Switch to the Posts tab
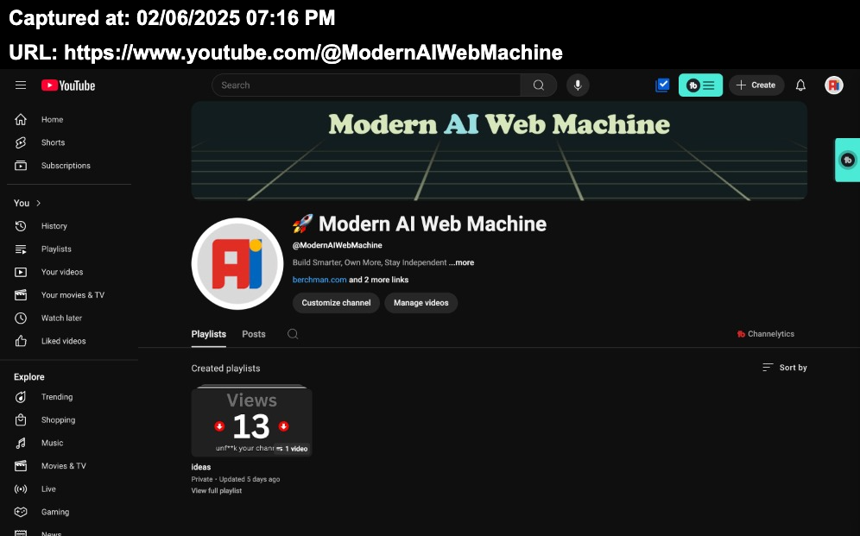The image size is (860, 536). coord(253,334)
